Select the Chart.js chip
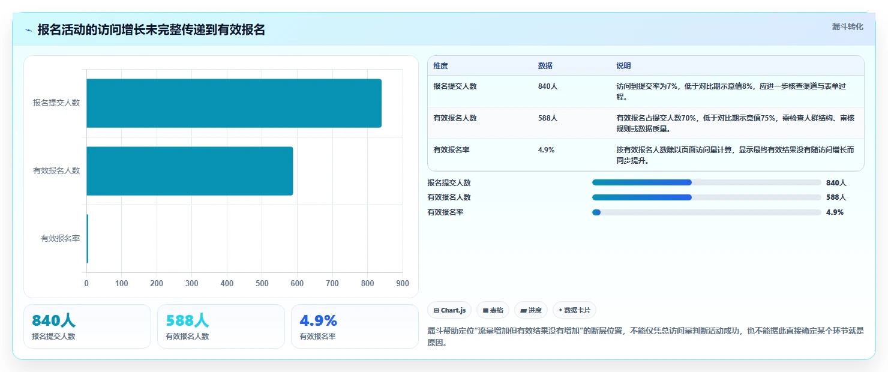 pyautogui.click(x=449, y=310)
